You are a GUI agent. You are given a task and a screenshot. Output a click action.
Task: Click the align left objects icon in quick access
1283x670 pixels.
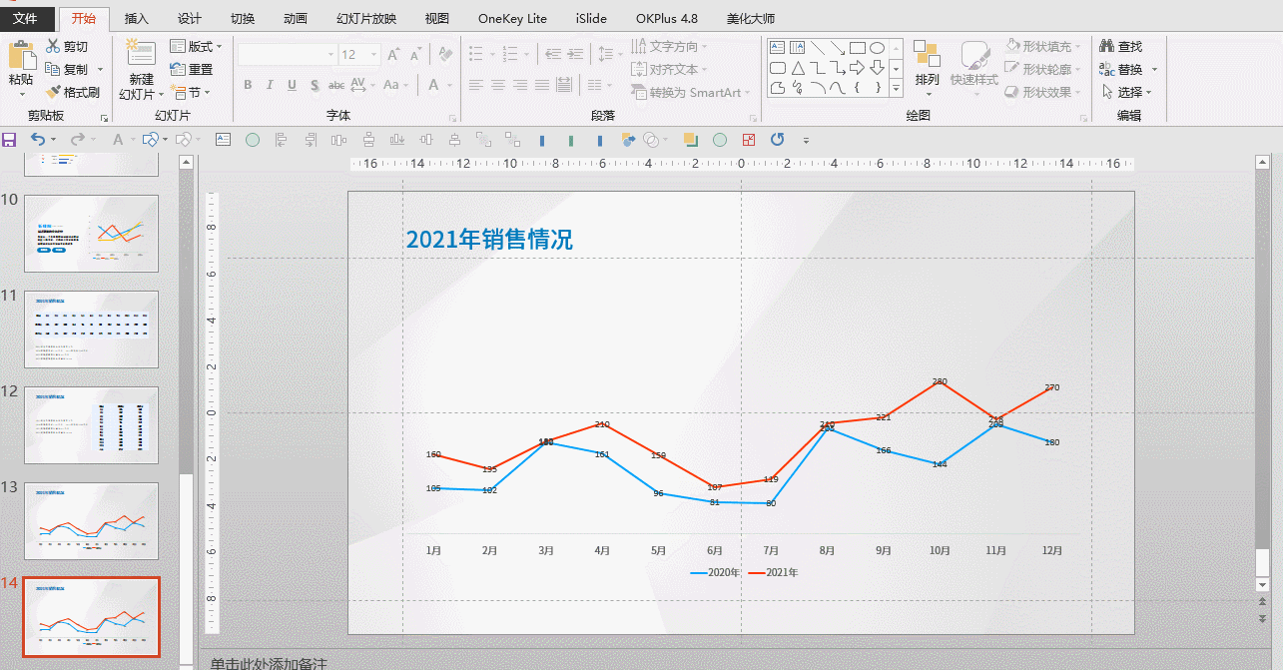[x=282, y=140]
